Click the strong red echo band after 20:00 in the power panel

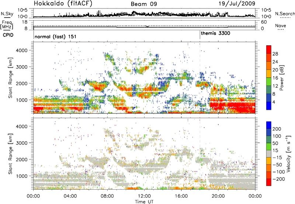tap(242, 107)
